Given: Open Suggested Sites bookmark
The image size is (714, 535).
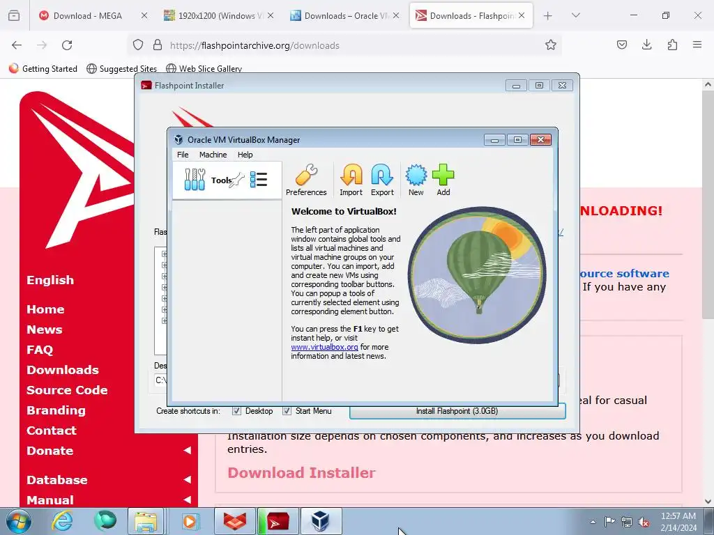Looking at the screenshot, I should [x=121, y=69].
